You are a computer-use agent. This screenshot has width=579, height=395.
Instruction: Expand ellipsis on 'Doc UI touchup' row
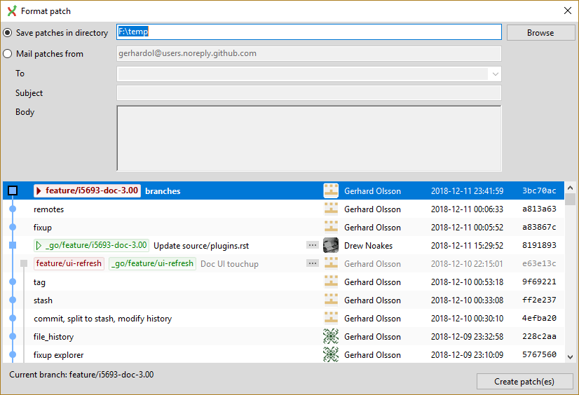tap(313, 263)
